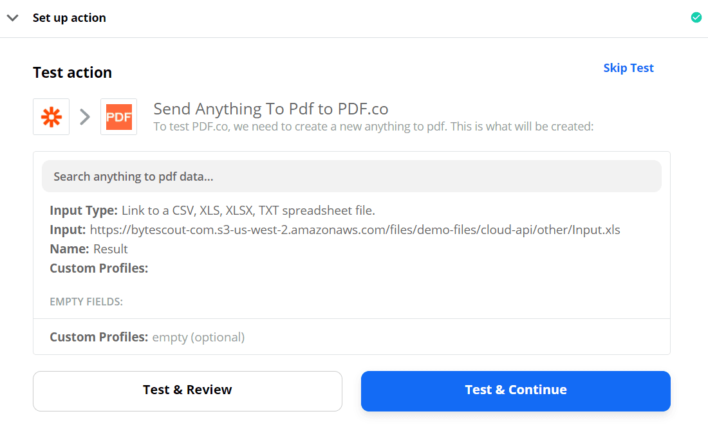Screen dimensions: 708x434
Task: Click the 'This is what will be created' description
Action: tap(373, 127)
